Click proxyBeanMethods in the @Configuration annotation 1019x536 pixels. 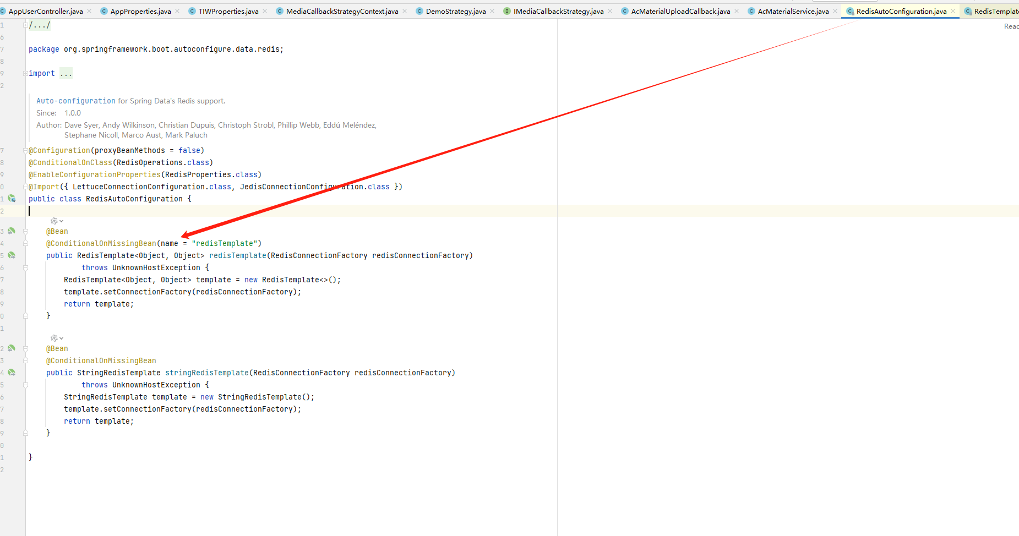click(x=130, y=150)
